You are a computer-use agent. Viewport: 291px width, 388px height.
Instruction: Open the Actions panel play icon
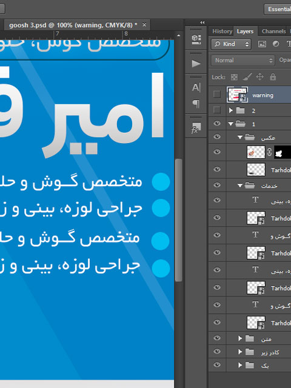coord(196,64)
